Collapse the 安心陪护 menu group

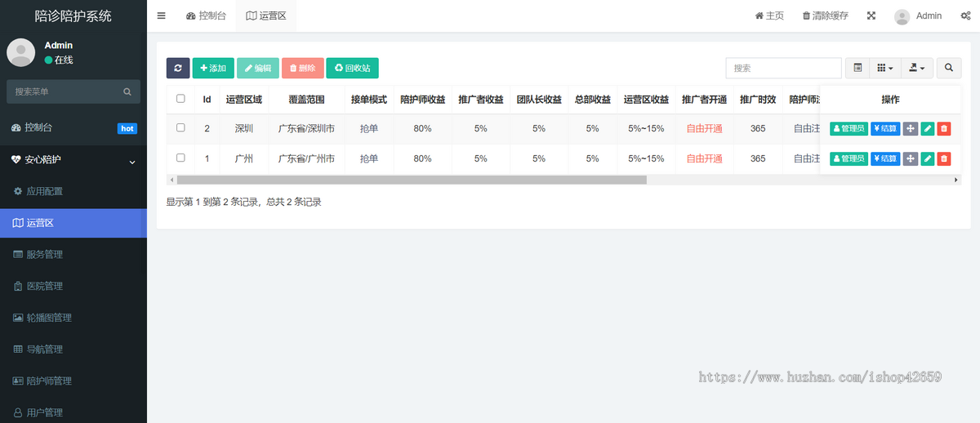(73, 159)
